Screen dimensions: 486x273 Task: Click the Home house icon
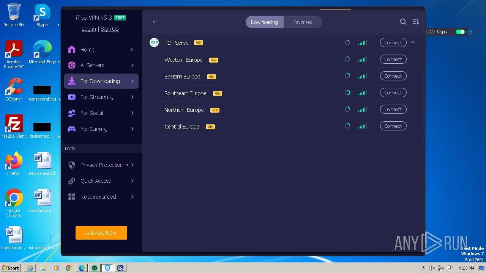[x=72, y=50]
